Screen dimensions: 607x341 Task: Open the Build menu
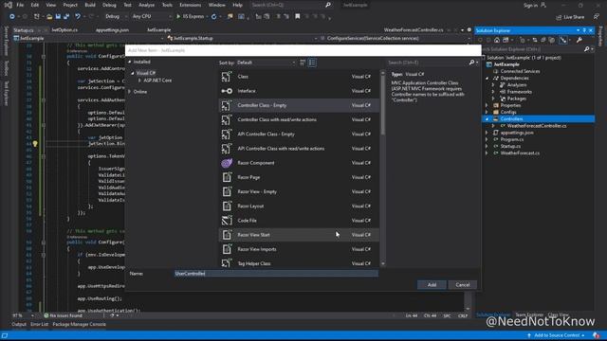[x=90, y=5]
